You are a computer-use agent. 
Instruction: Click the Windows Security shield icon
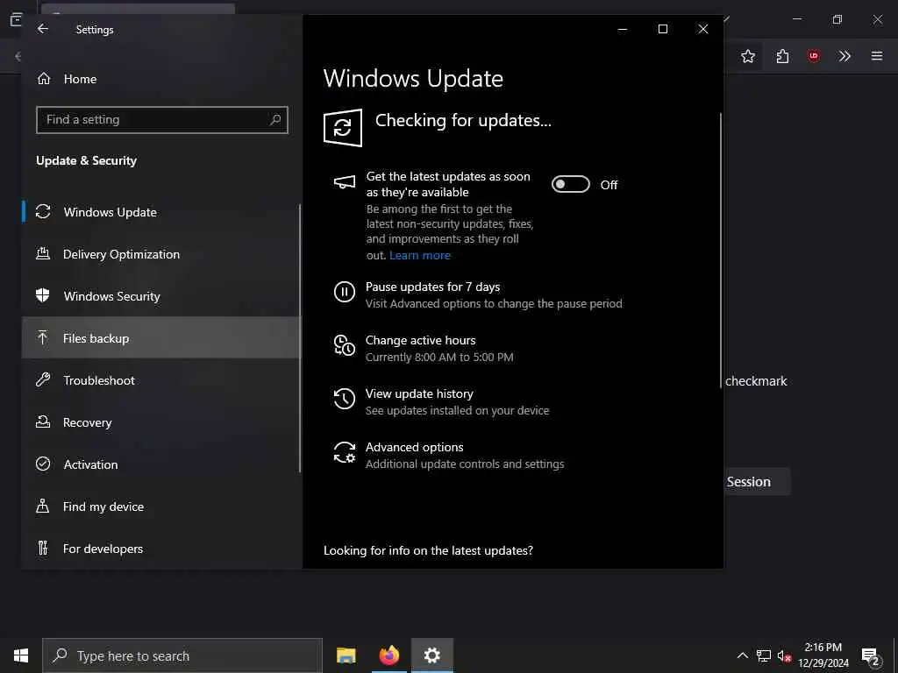(x=43, y=295)
